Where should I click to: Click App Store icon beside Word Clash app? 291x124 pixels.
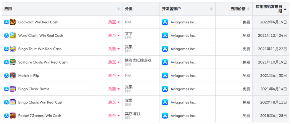6,35
